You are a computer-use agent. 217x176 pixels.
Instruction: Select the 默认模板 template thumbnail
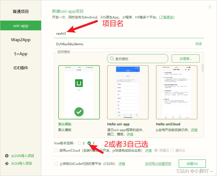click(79, 92)
